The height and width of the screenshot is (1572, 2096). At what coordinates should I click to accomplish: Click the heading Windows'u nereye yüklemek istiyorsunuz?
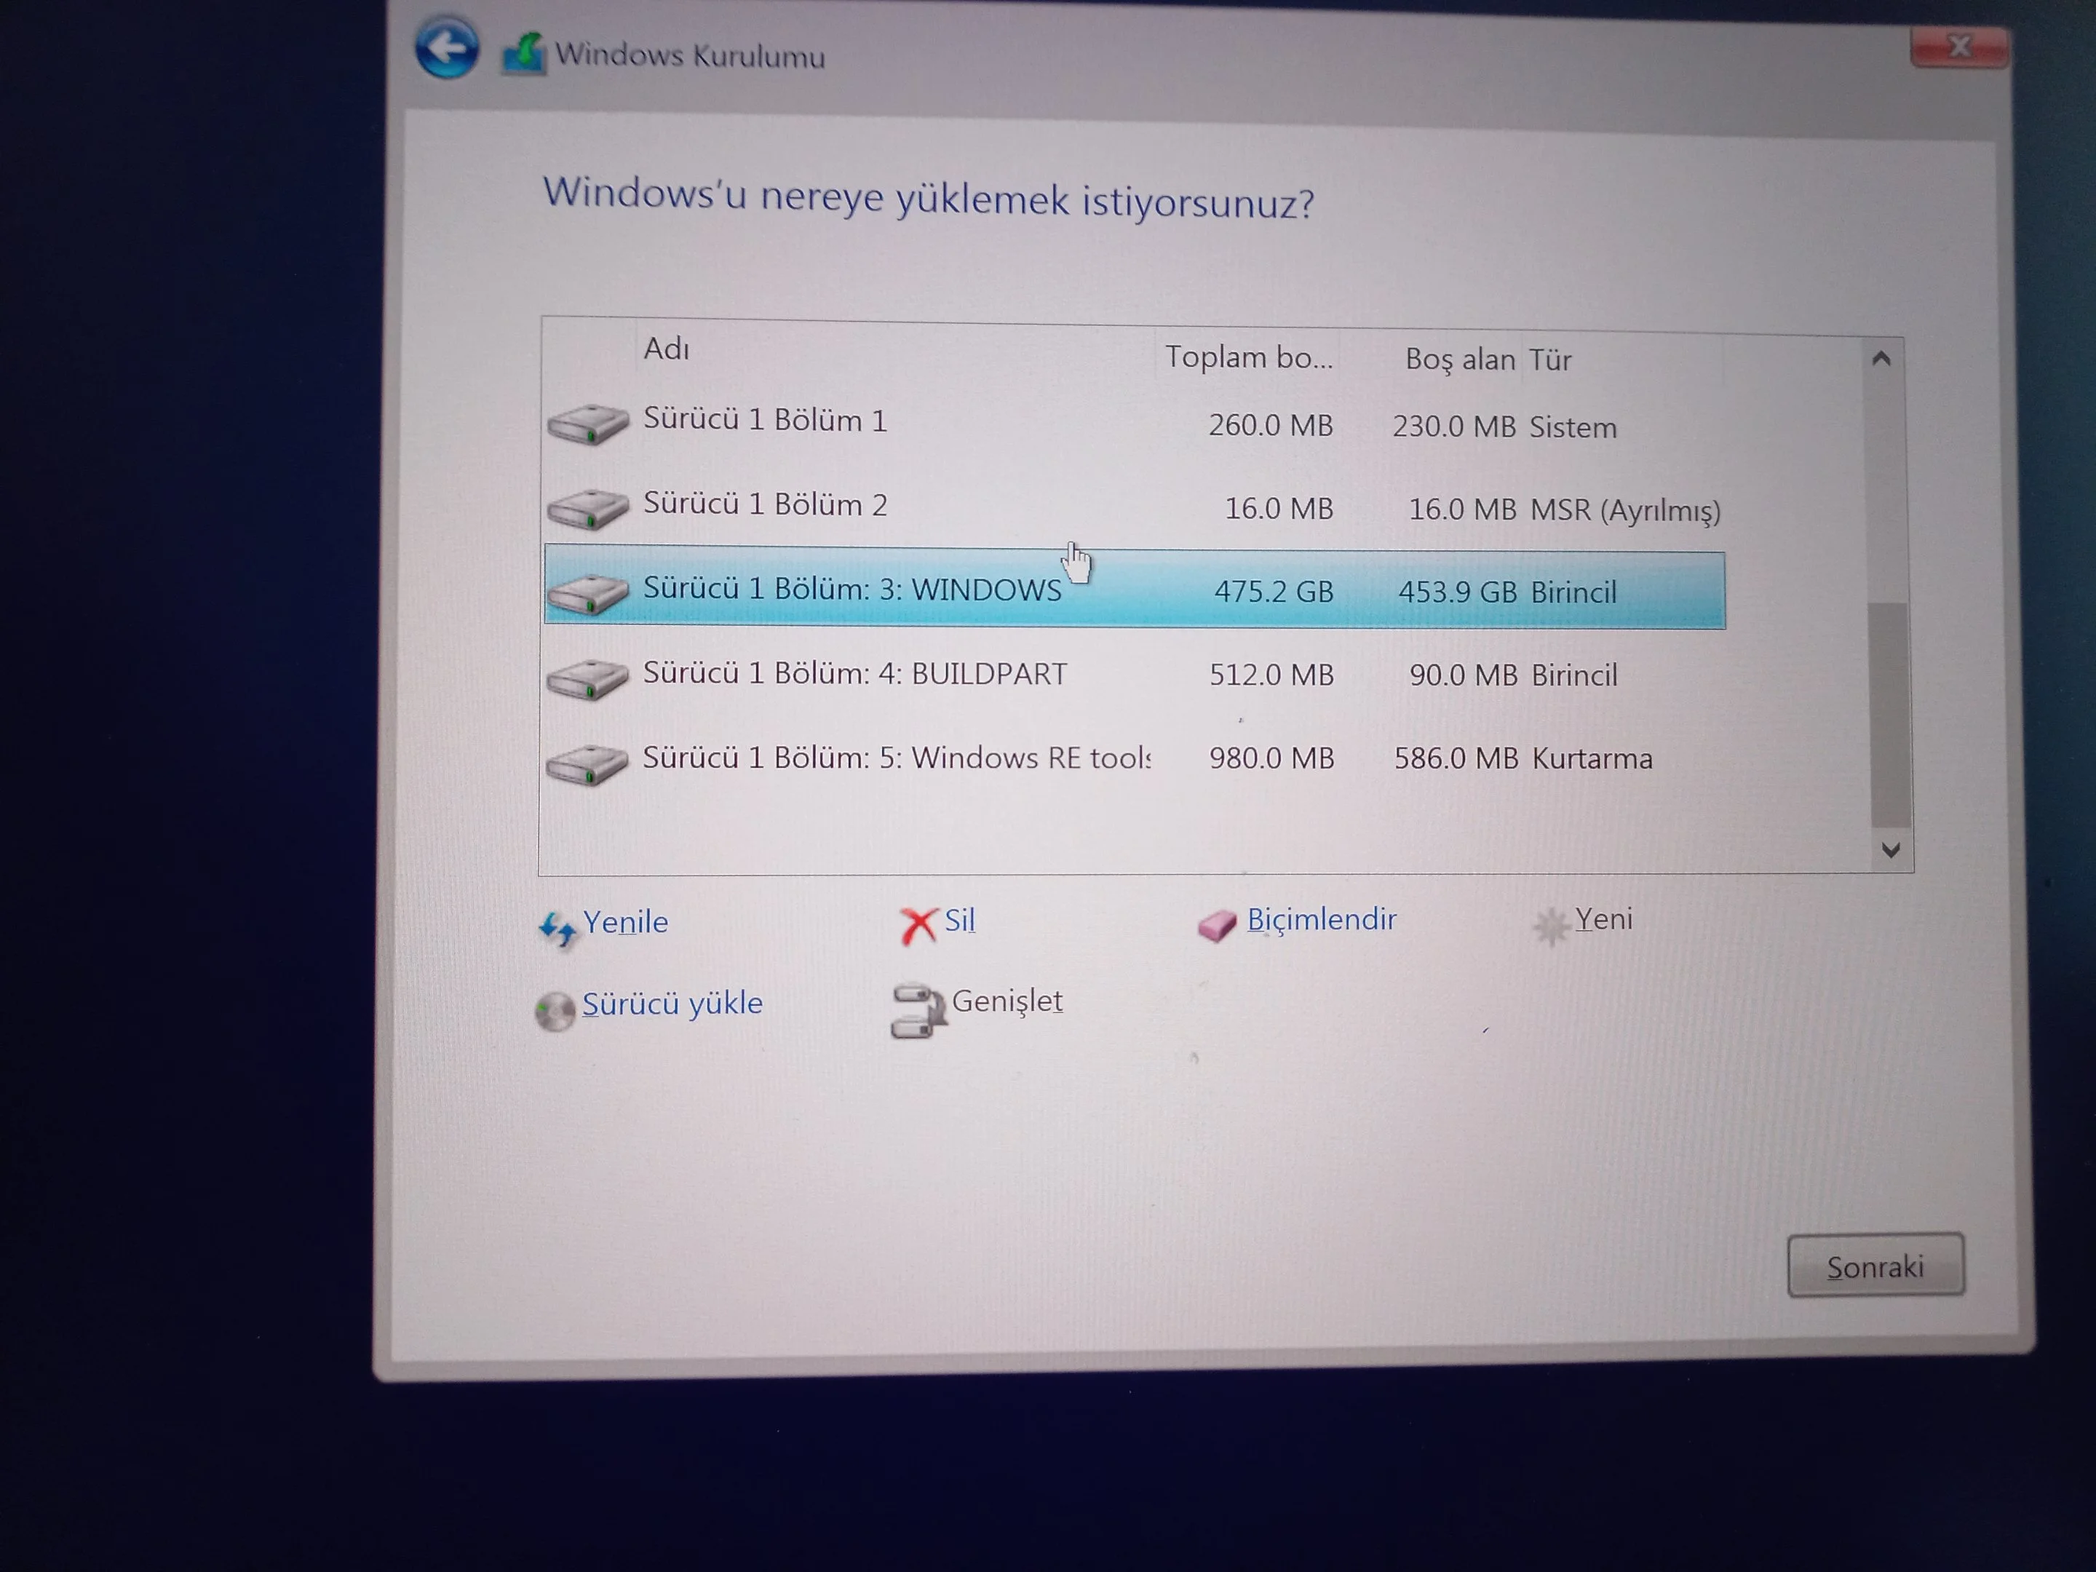click(x=929, y=199)
